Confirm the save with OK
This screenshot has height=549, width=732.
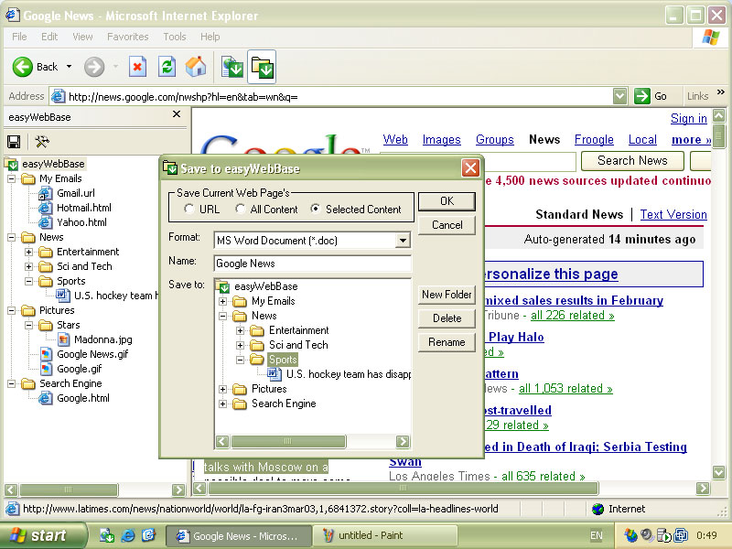(x=447, y=201)
